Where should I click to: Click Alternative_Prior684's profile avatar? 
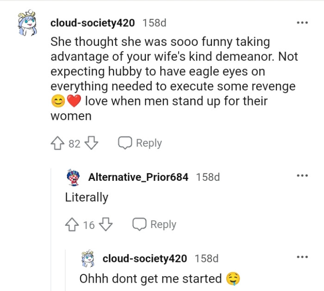coord(73,177)
